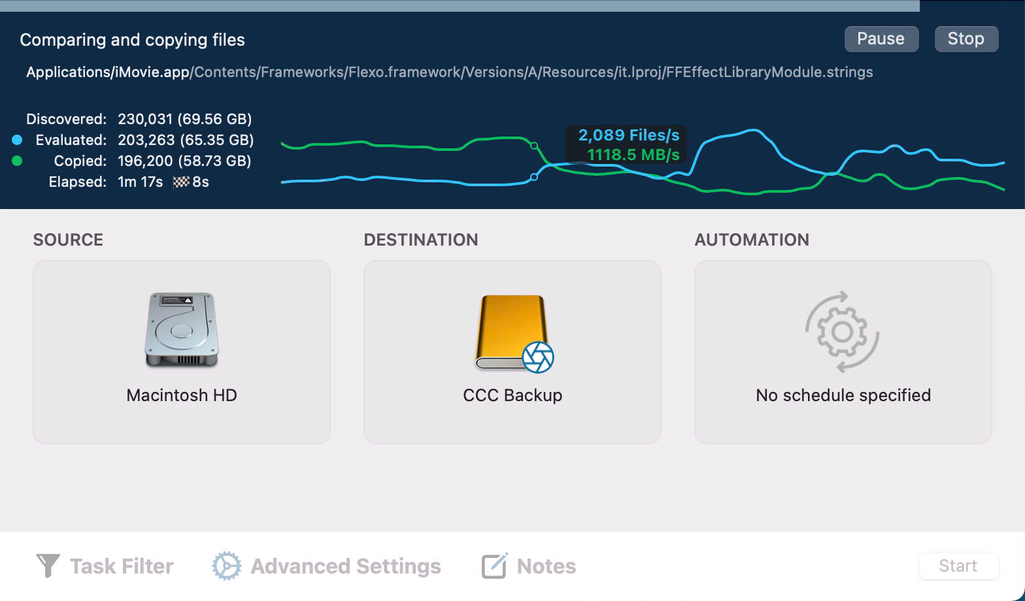Open Task Filter
This screenshot has height=601, width=1025.
click(105, 566)
